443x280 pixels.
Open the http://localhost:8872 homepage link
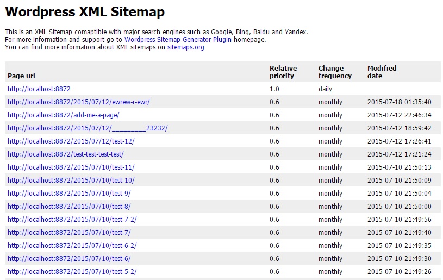(39, 89)
